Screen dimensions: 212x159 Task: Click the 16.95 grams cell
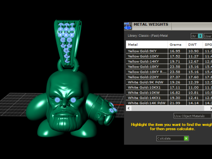click(x=177, y=51)
